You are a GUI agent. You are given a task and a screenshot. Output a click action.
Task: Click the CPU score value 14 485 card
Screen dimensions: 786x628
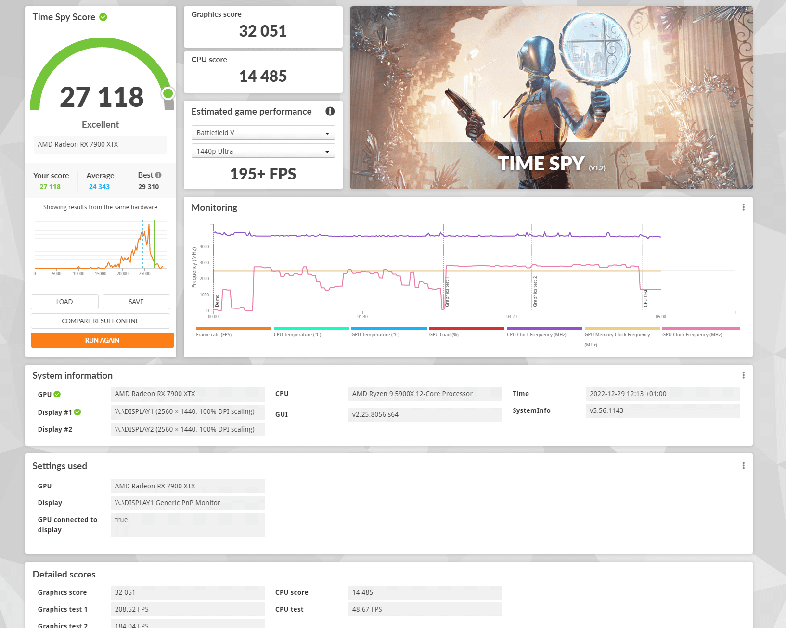pos(263,72)
